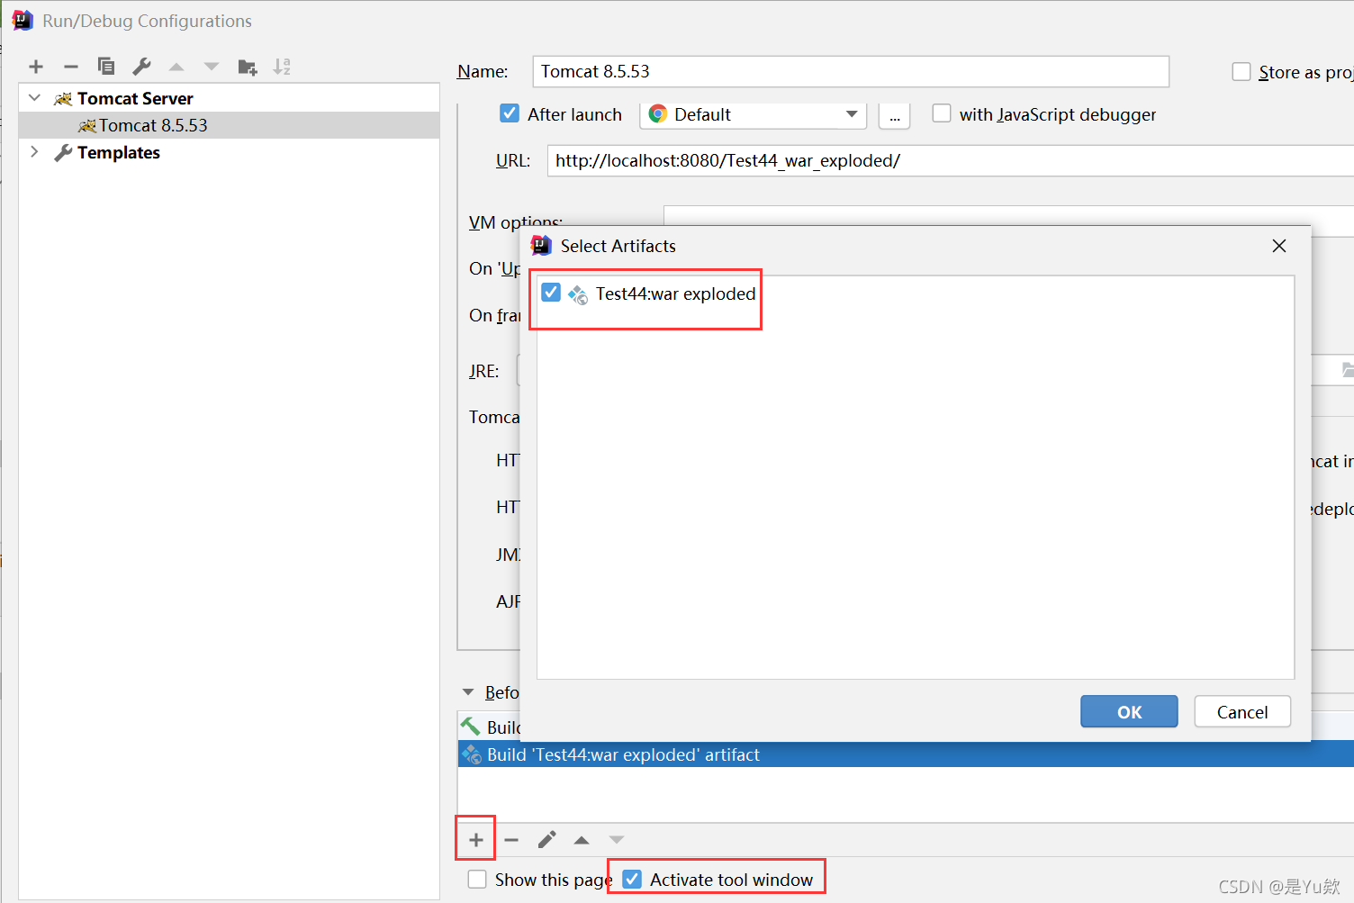Enable the Show this page checkbox
The width and height of the screenshot is (1354, 903).
point(478,880)
